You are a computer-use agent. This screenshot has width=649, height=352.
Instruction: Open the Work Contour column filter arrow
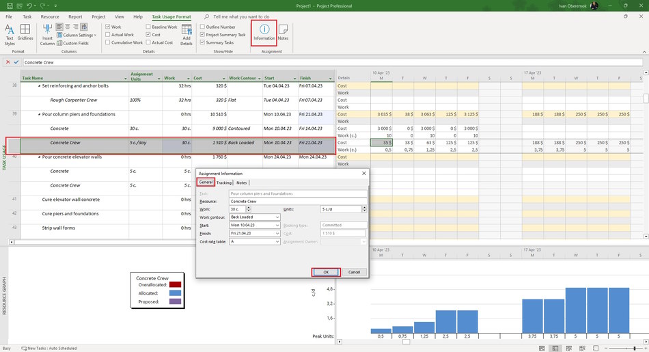(x=260, y=79)
